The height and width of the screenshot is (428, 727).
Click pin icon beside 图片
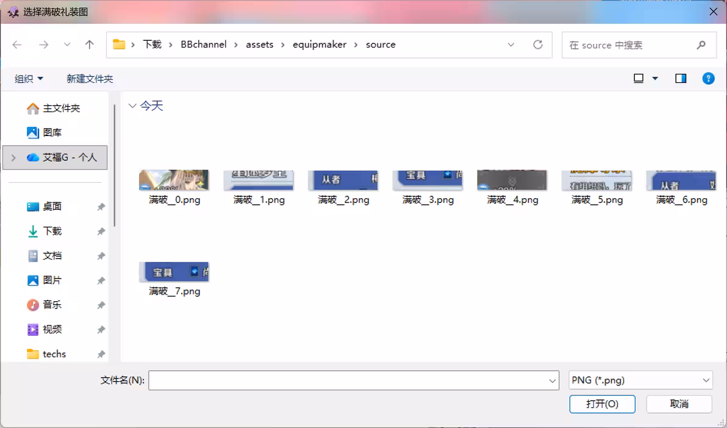101,280
